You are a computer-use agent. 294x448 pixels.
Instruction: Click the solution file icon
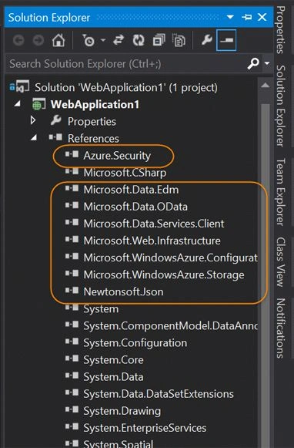point(20,86)
